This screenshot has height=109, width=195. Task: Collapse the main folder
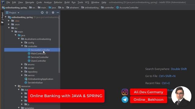[x=12, y=31]
